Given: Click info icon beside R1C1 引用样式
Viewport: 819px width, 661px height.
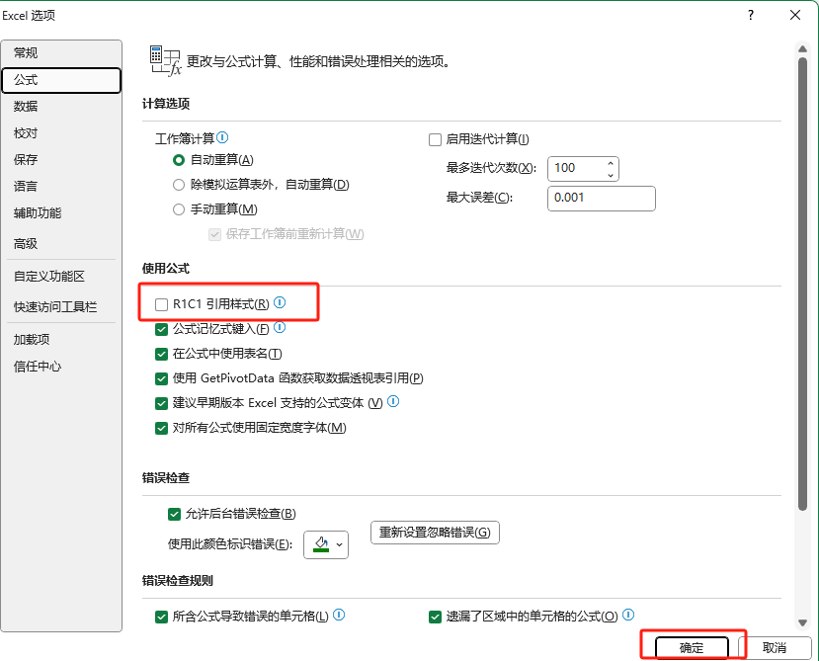Looking at the screenshot, I should pos(280,302).
